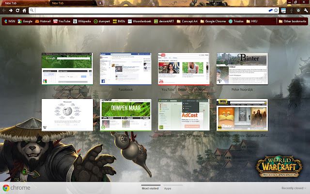
Task: Open the calendar extension icon
Action: (283, 11)
